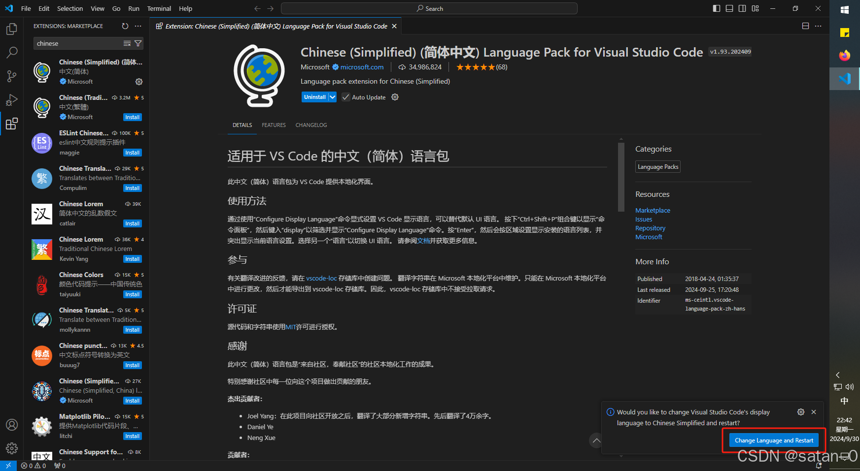Toggle the Auto Update checkbox
This screenshot has height=471, width=860.
tap(346, 97)
